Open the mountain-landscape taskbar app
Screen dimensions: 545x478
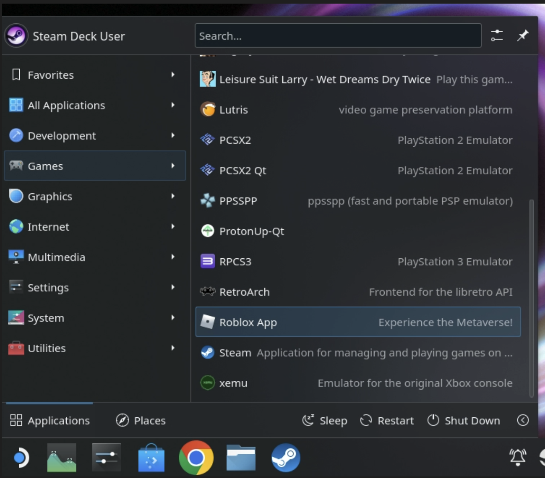click(x=61, y=458)
